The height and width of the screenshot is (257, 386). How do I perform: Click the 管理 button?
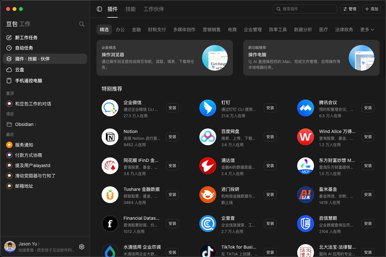click(350, 9)
